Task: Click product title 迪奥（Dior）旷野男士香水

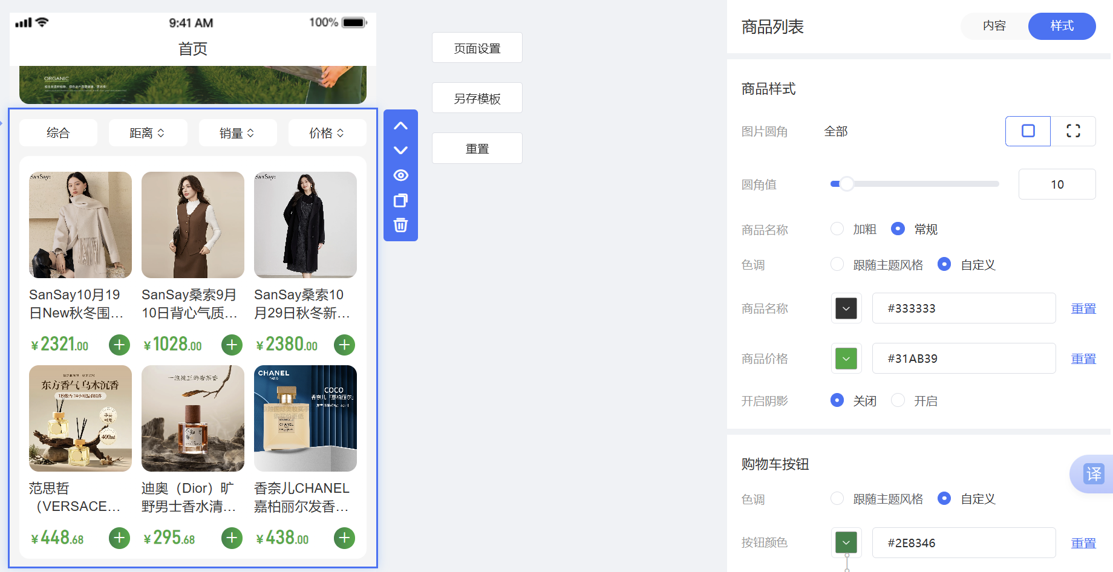Action: [x=189, y=497]
